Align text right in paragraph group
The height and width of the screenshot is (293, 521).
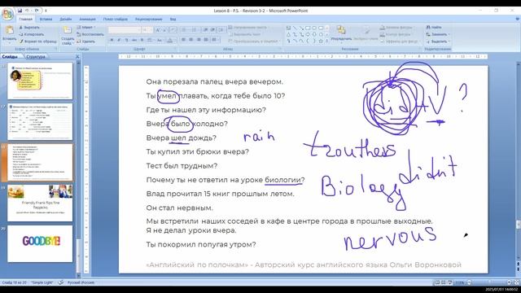(199, 40)
